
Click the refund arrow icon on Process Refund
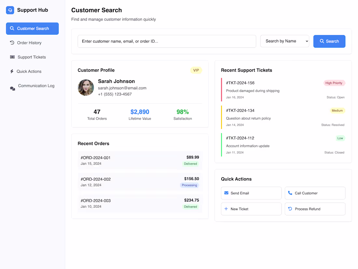(x=290, y=209)
